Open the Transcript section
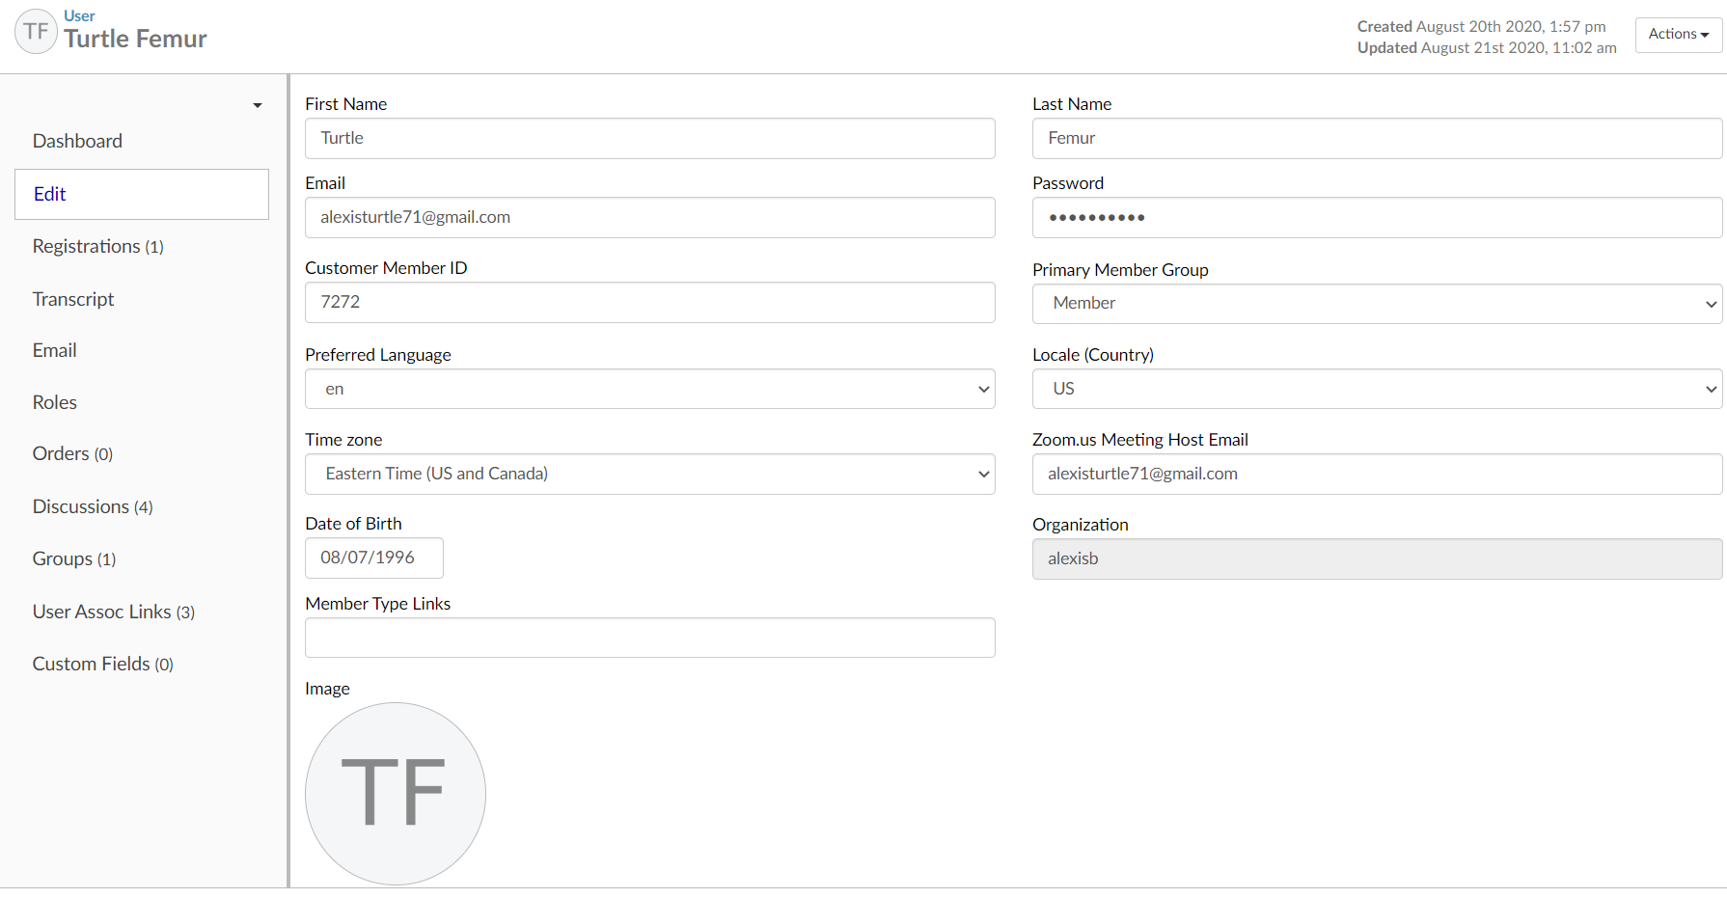 pyautogui.click(x=73, y=299)
